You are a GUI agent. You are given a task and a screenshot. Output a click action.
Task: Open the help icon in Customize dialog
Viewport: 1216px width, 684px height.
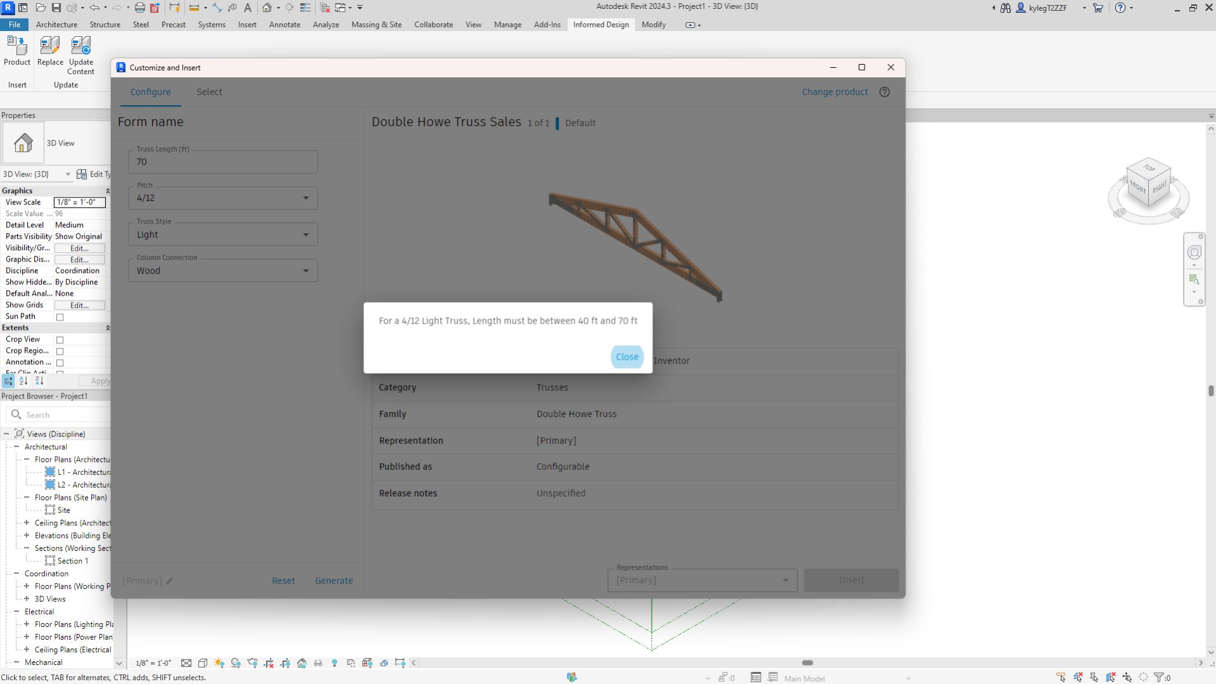click(x=885, y=92)
